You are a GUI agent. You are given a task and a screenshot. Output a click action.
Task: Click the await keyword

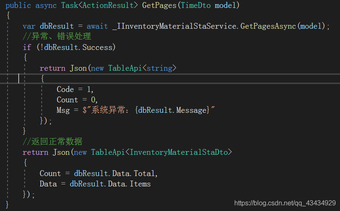coord(97,26)
